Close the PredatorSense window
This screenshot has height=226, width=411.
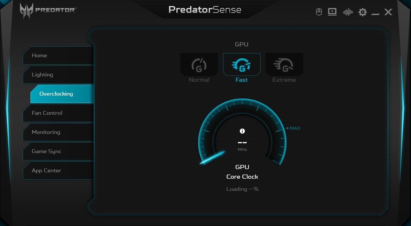tap(388, 12)
